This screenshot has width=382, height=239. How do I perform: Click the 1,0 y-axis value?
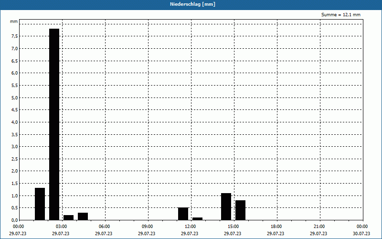pyautogui.click(x=15, y=196)
